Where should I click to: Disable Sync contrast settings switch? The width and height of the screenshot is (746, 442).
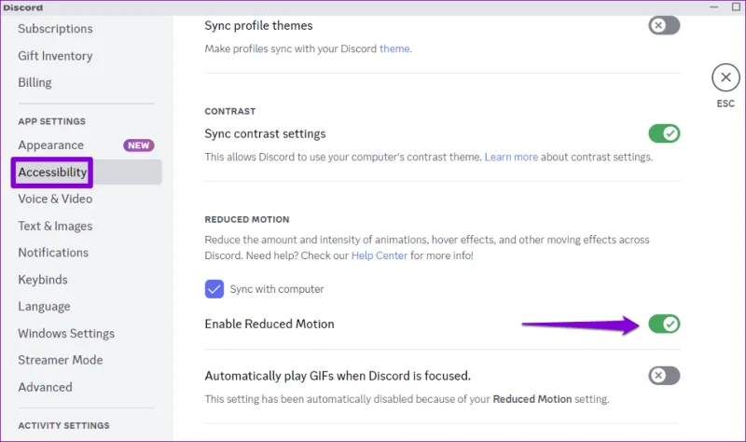point(664,133)
